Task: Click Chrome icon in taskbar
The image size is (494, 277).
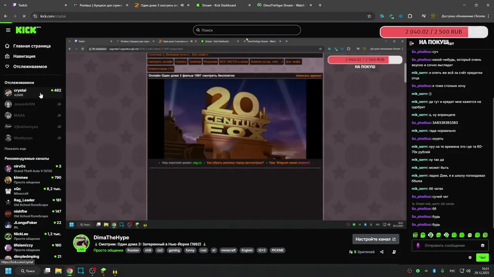Action: coord(69,271)
